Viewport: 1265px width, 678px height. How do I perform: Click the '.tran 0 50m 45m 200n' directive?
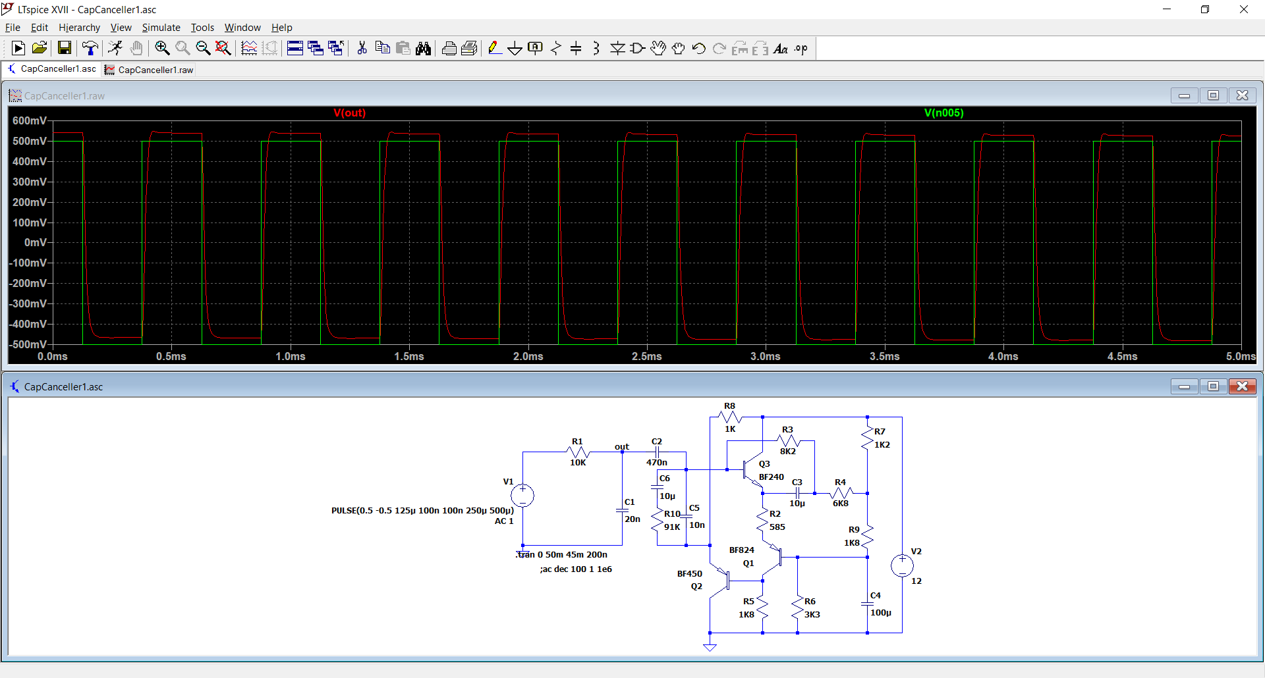coord(562,554)
